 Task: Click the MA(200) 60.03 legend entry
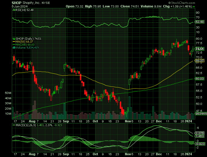(23, 44)
